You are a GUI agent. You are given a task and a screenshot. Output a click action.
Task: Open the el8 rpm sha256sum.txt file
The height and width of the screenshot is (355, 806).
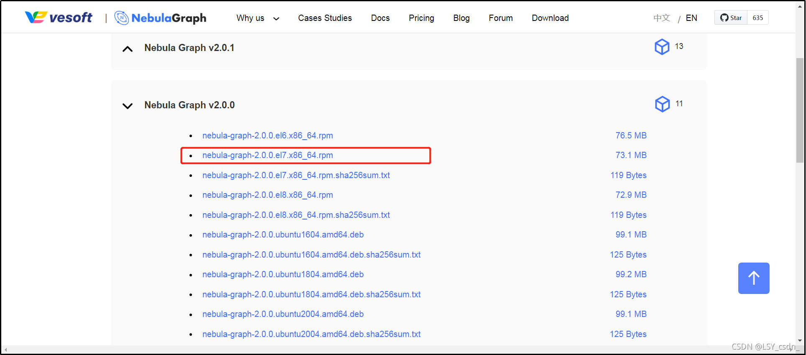296,215
